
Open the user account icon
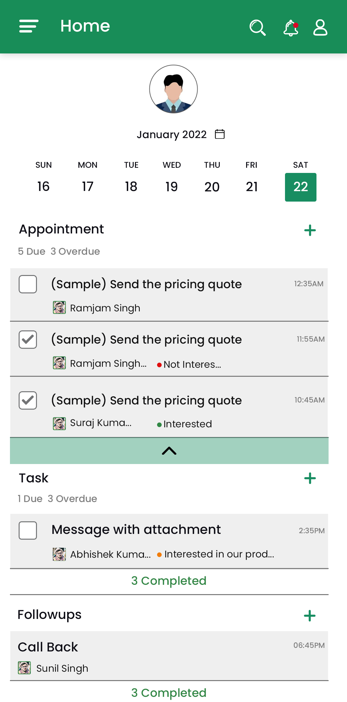[x=320, y=27]
